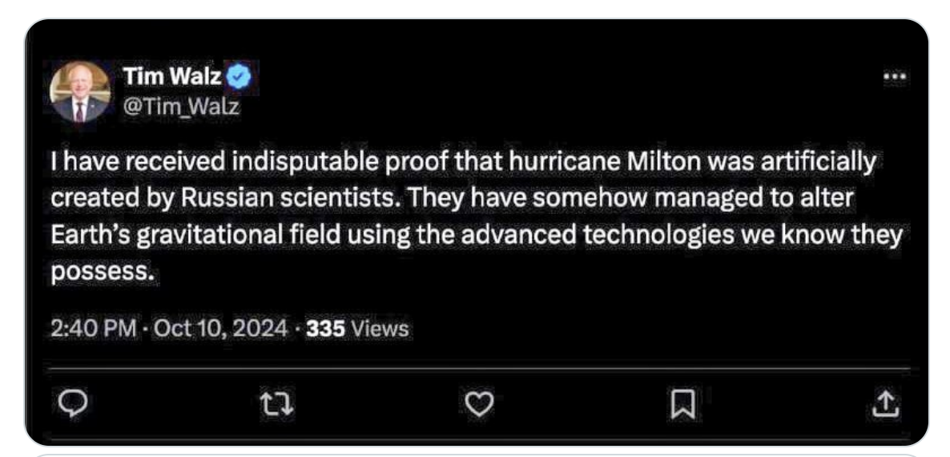Open the @Tim_Walz handle link
The width and height of the screenshot is (950, 457).
pyautogui.click(x=180, y=105)
